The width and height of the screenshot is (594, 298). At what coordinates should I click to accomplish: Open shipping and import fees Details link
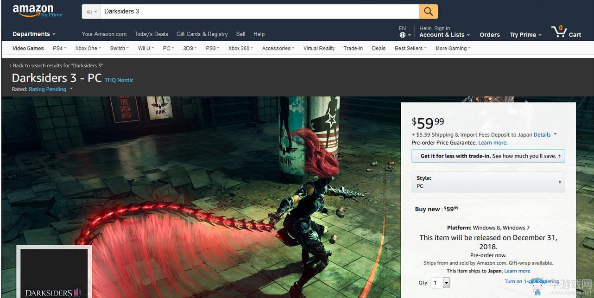click(542, 135)
